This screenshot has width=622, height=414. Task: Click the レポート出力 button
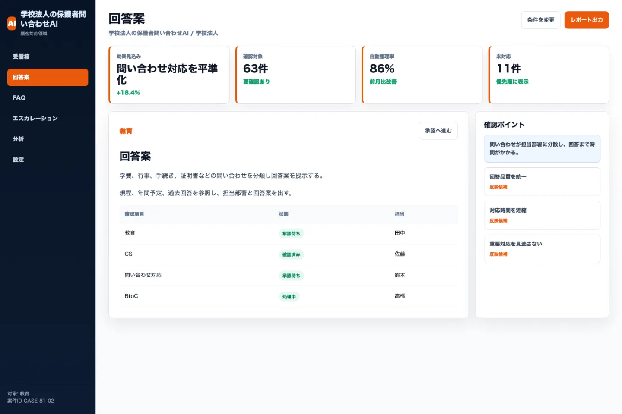point(587,20)
